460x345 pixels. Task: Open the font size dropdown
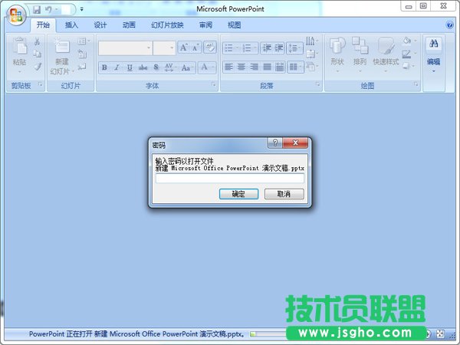(x=172, y=48)
